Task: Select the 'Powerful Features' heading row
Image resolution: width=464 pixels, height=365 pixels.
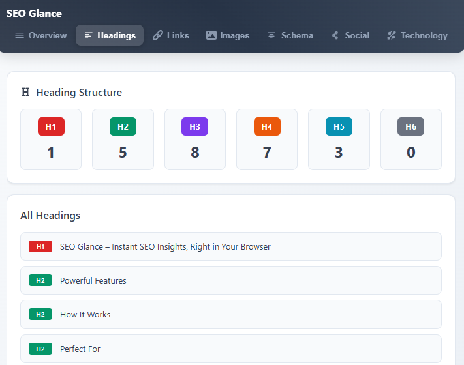Action: [x=231, y=280]
